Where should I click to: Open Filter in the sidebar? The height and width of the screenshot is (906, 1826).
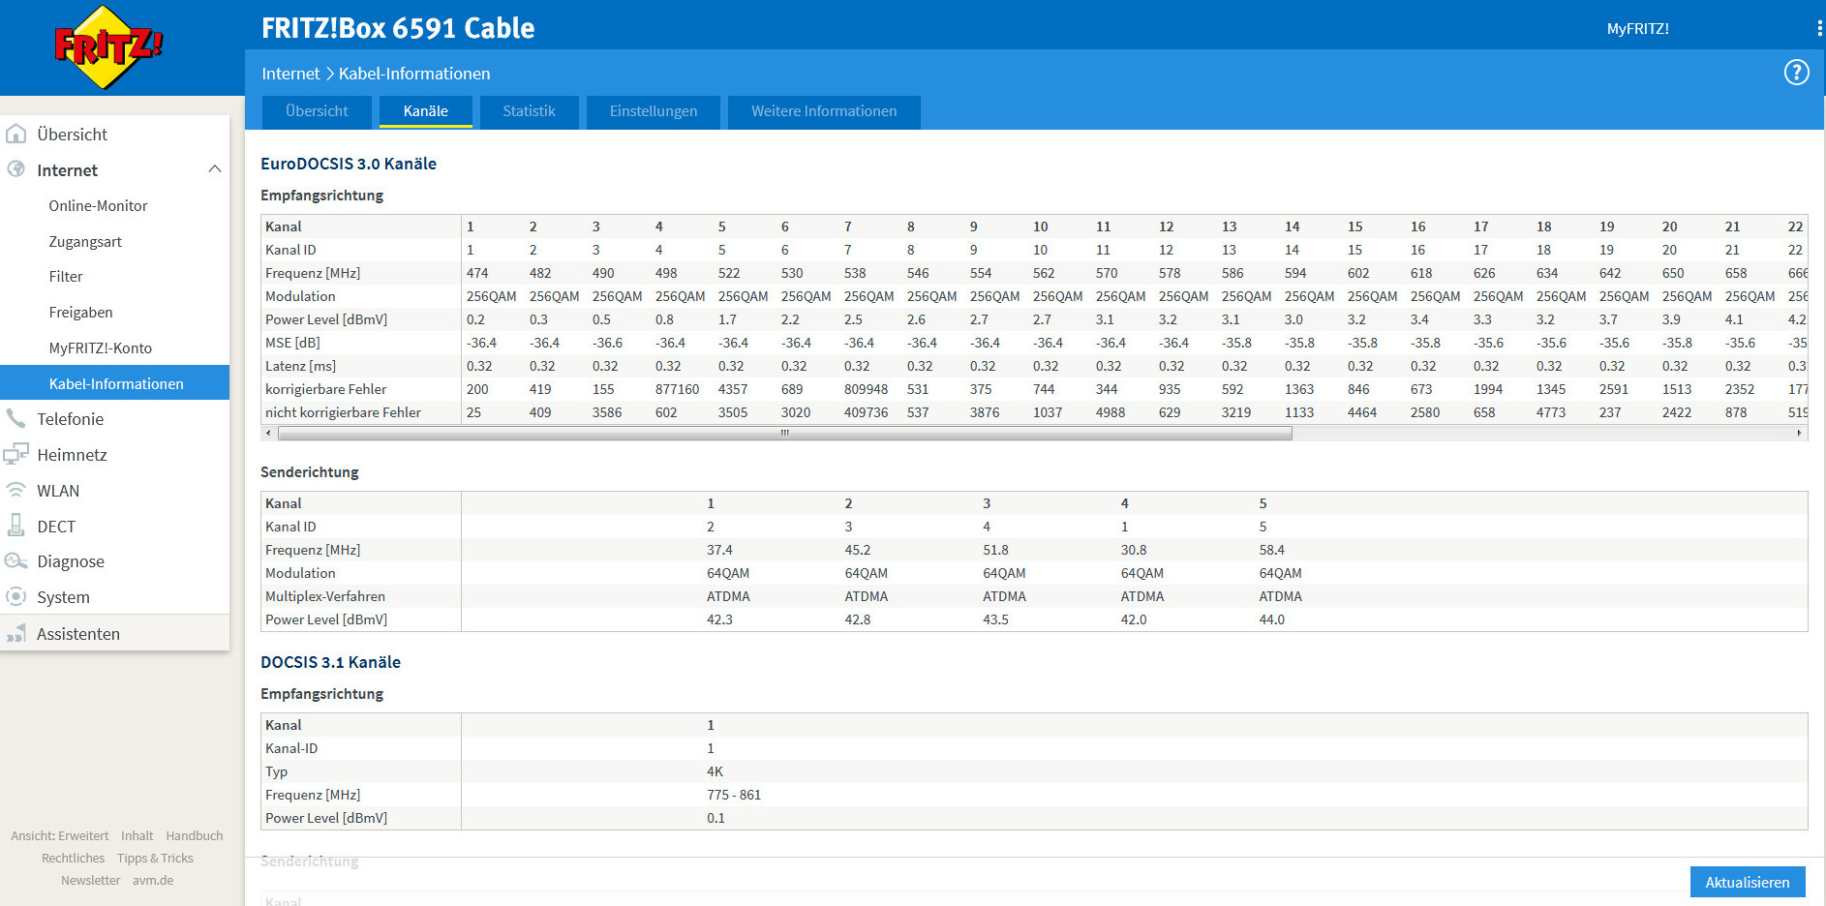point(66,277)
